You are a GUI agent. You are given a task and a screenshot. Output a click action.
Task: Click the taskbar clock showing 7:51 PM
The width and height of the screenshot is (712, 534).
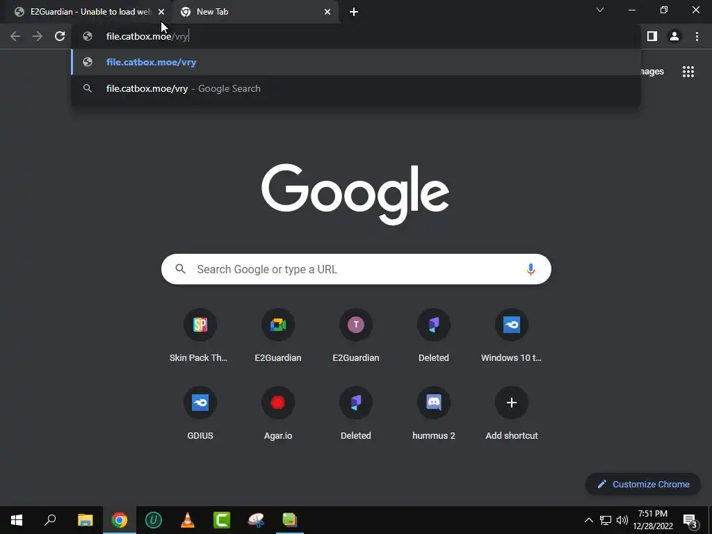click(652, 520)
